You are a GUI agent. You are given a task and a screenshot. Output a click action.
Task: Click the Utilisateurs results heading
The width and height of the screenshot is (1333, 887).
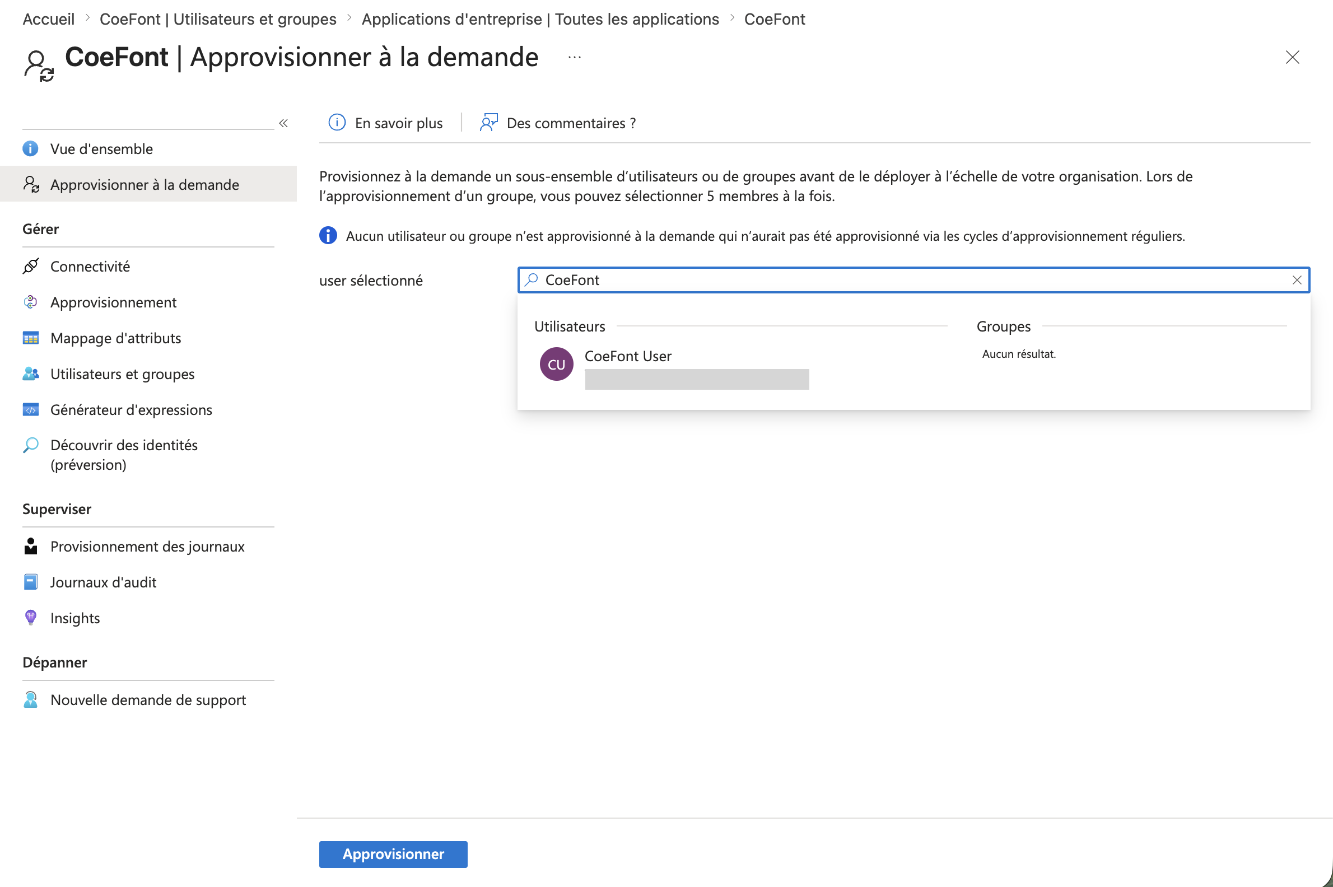click(x=570, y=326)
